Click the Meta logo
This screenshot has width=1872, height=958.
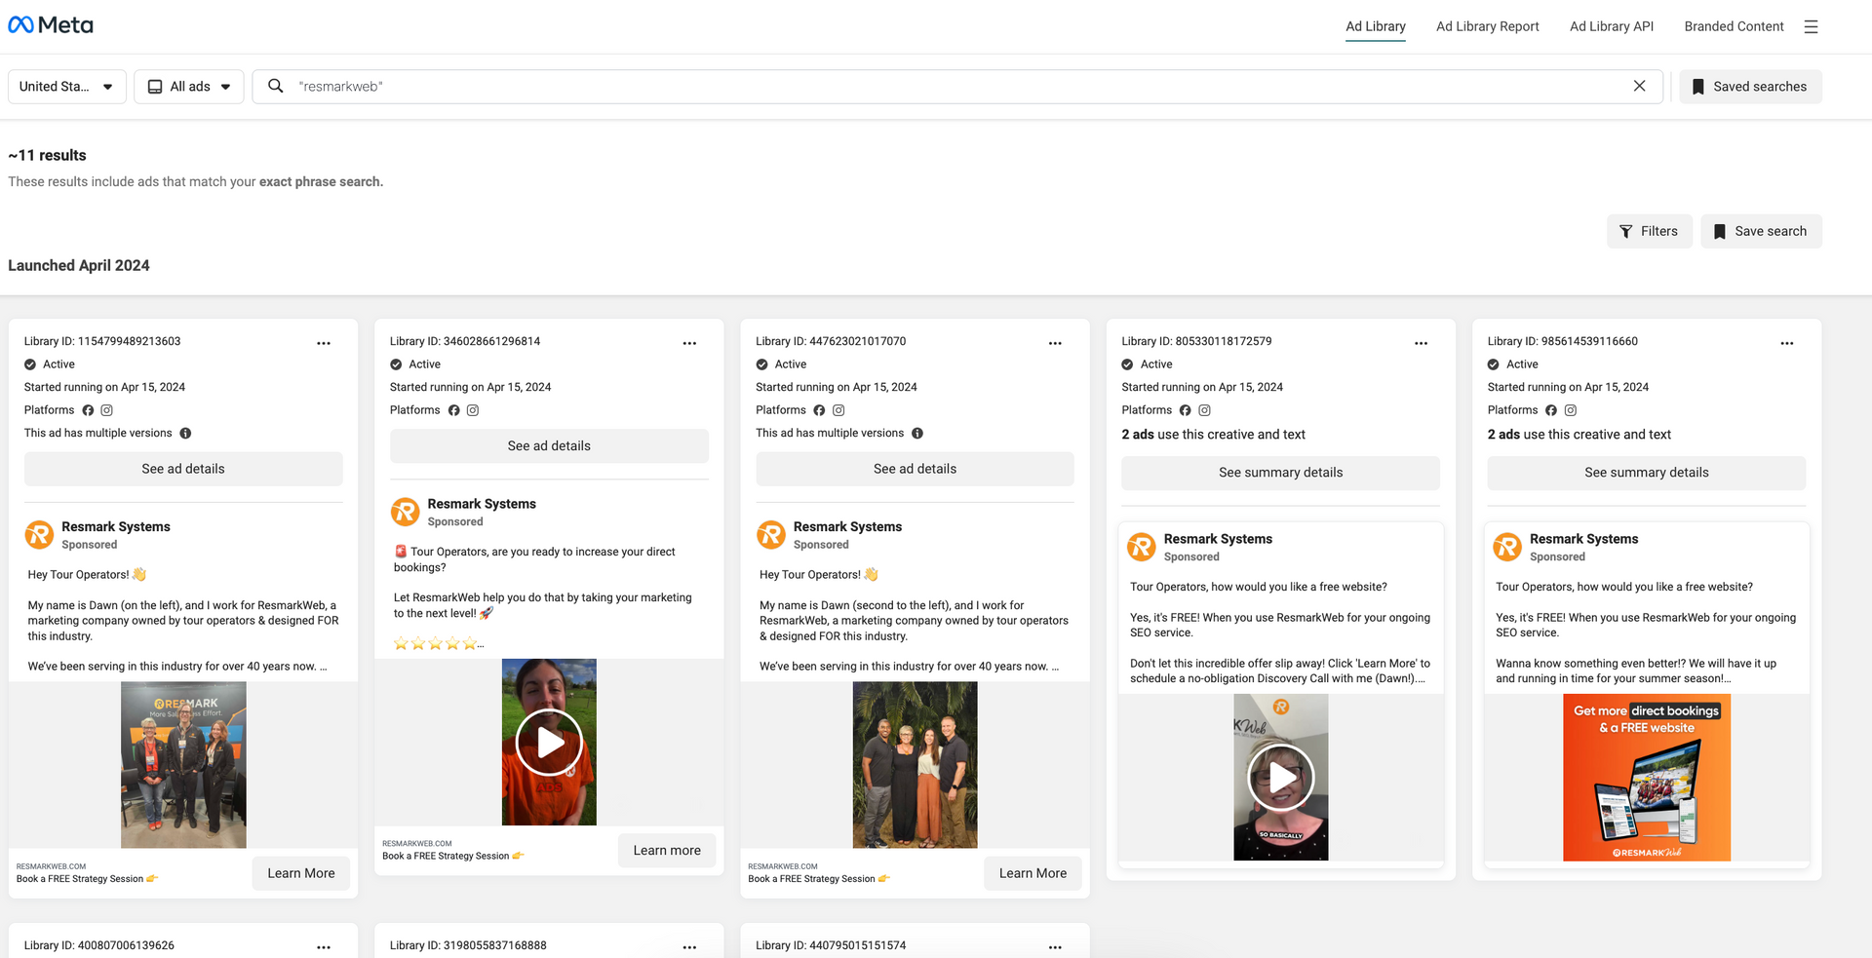coord(51,25)
